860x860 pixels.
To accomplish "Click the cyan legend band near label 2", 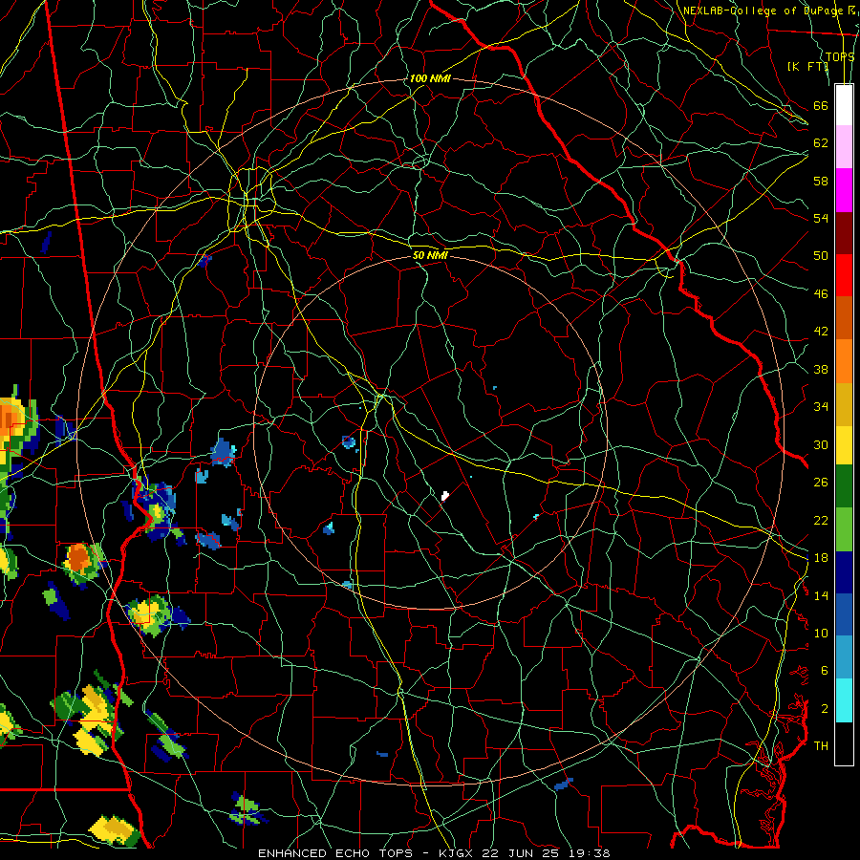I will coord(844,700).
